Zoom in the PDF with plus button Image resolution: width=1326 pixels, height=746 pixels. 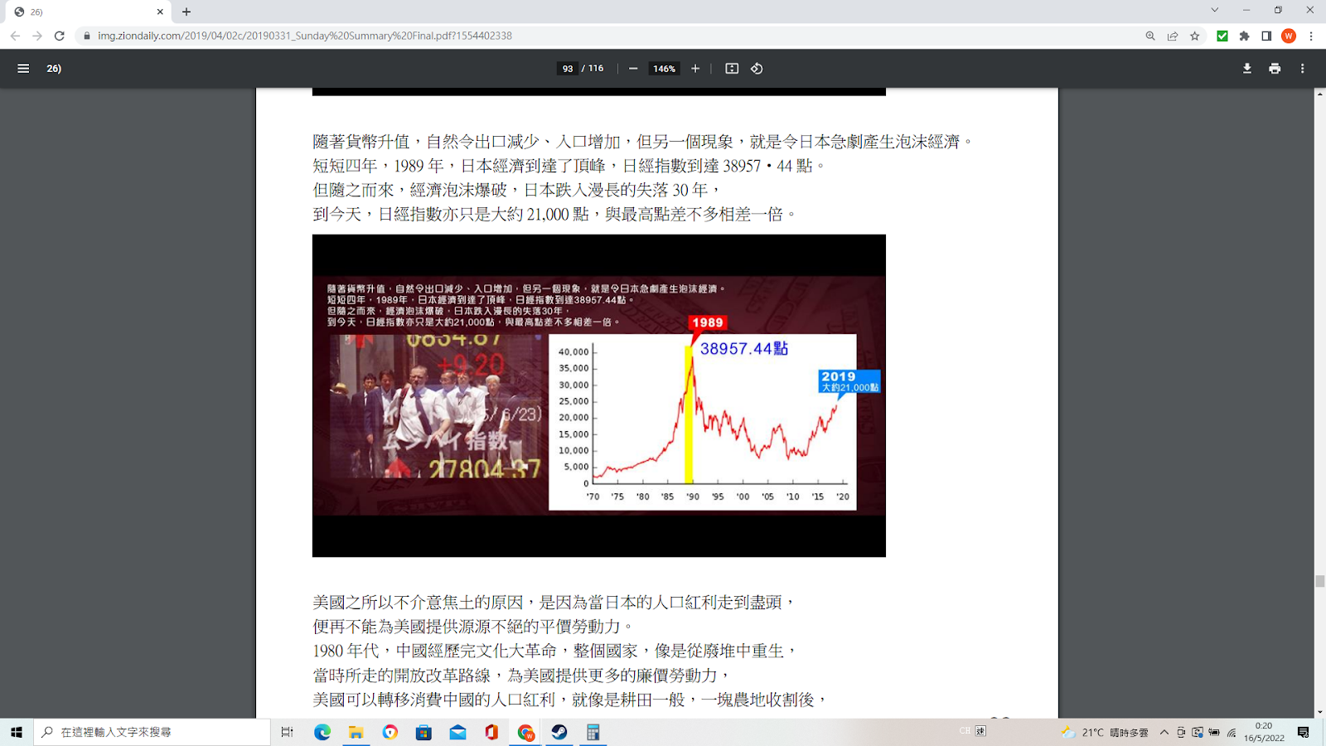click(x=695, y=69)
